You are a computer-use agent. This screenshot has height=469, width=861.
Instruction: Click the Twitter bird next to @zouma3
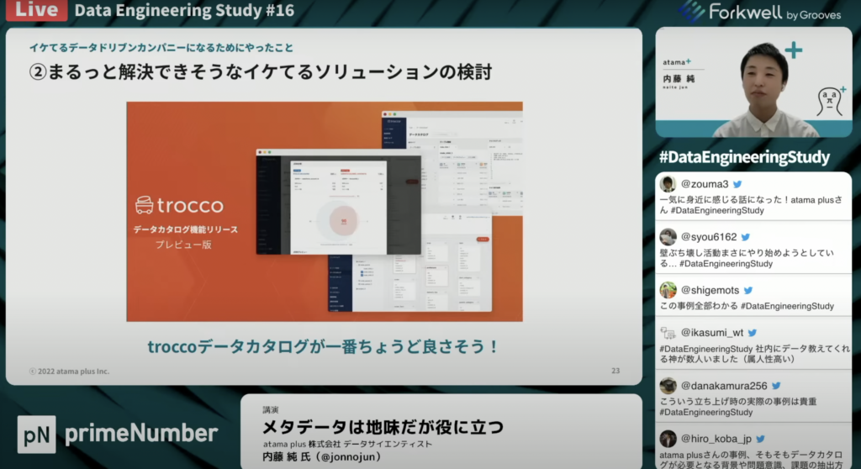(x=737, y=184)
